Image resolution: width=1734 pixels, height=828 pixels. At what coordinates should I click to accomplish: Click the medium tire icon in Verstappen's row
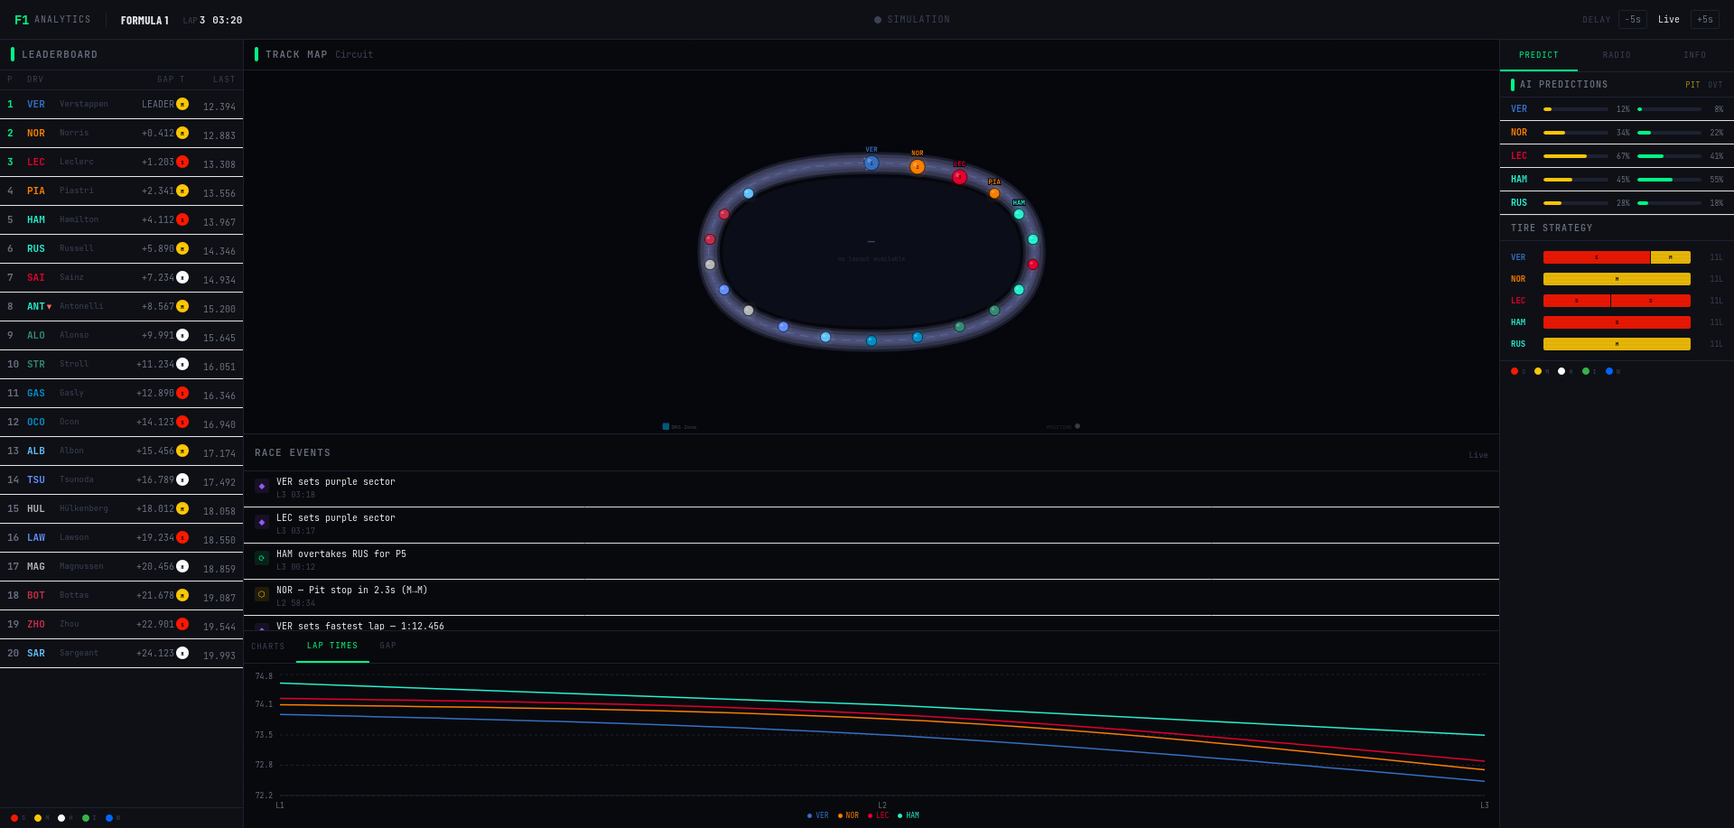point(182,104)
